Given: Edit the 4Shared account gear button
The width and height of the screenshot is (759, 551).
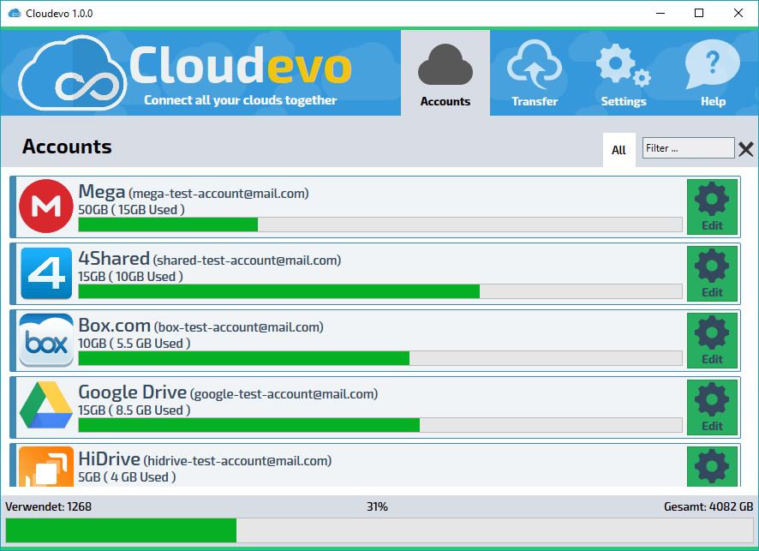Looking at the screenshot, I should 712,273.
